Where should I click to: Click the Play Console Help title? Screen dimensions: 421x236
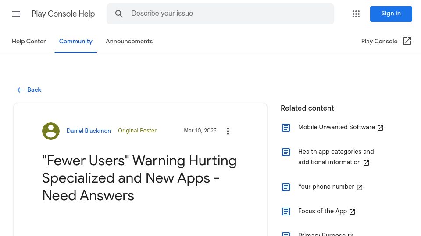63,14
